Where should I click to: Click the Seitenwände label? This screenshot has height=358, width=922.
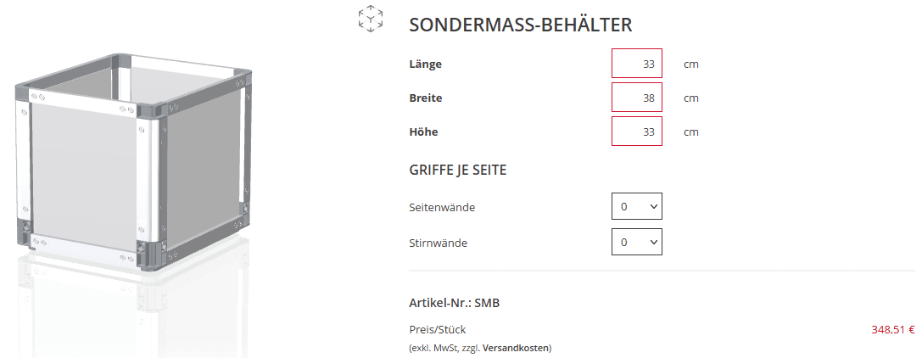(x=441, y=207)
